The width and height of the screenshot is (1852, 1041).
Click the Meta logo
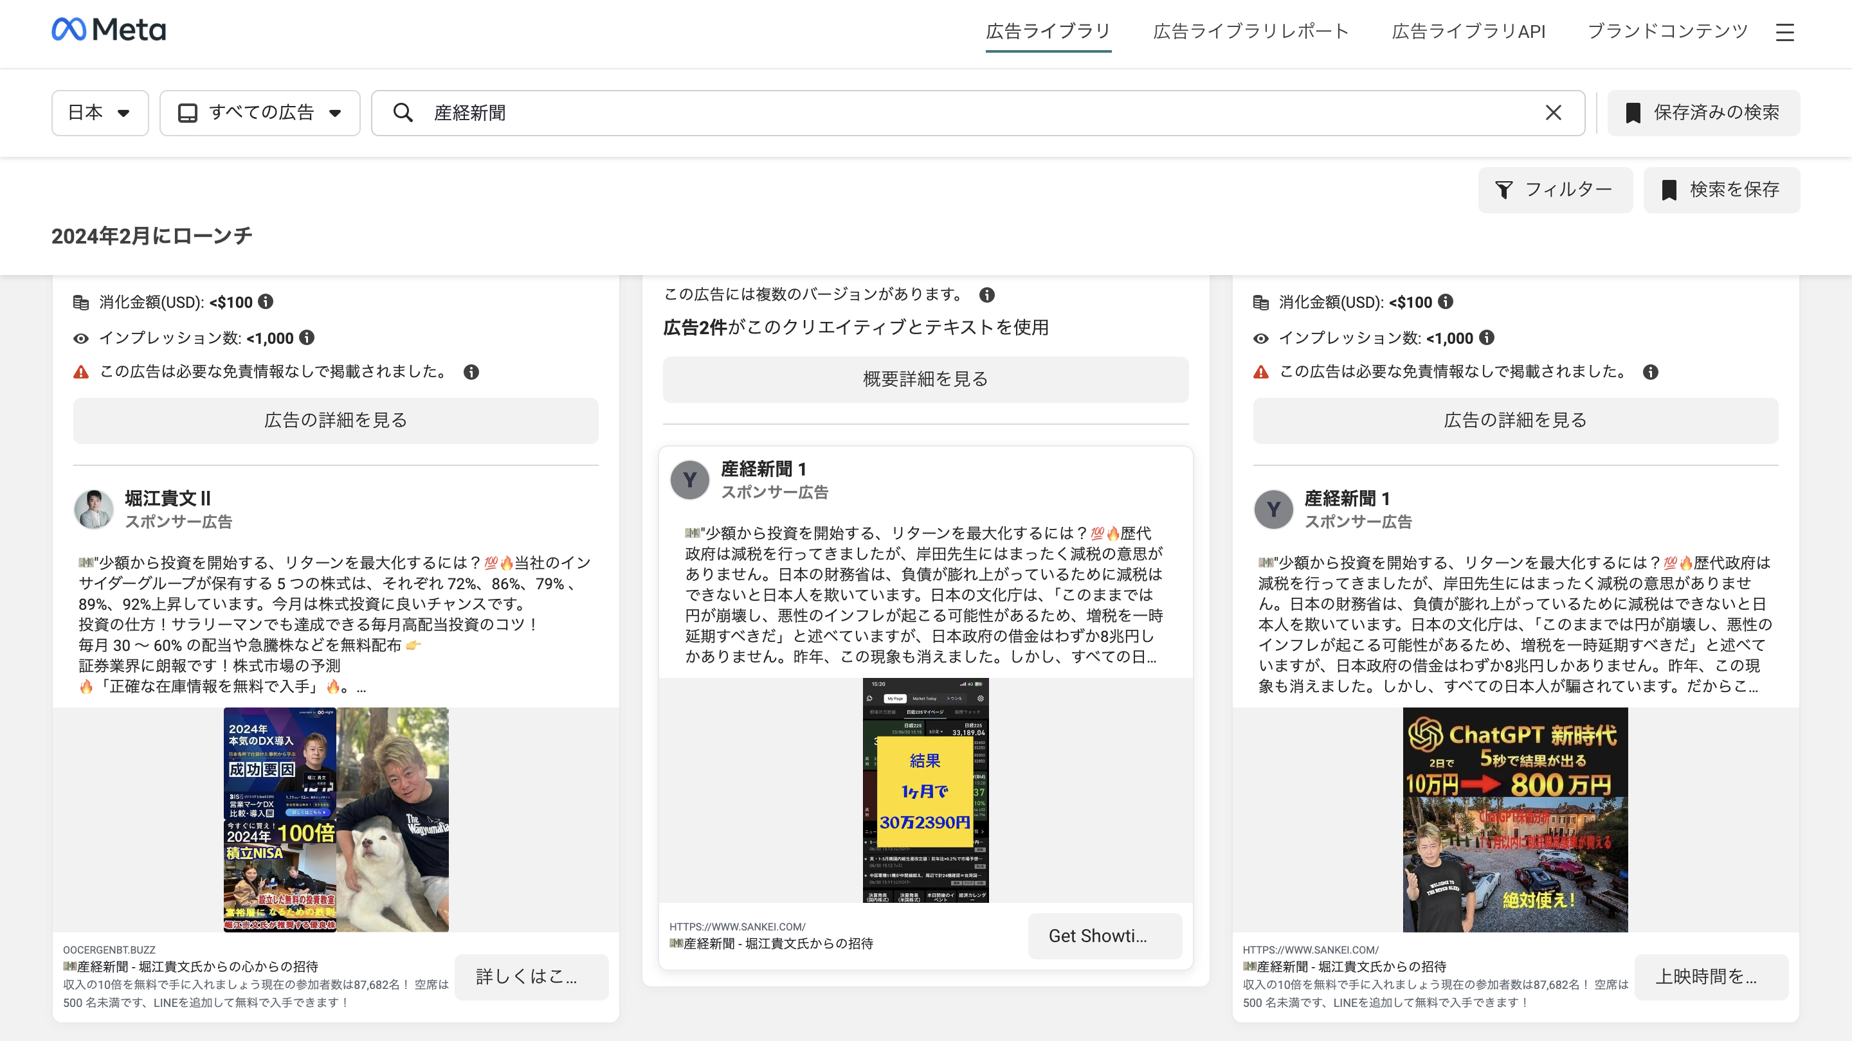pos(109,30)
